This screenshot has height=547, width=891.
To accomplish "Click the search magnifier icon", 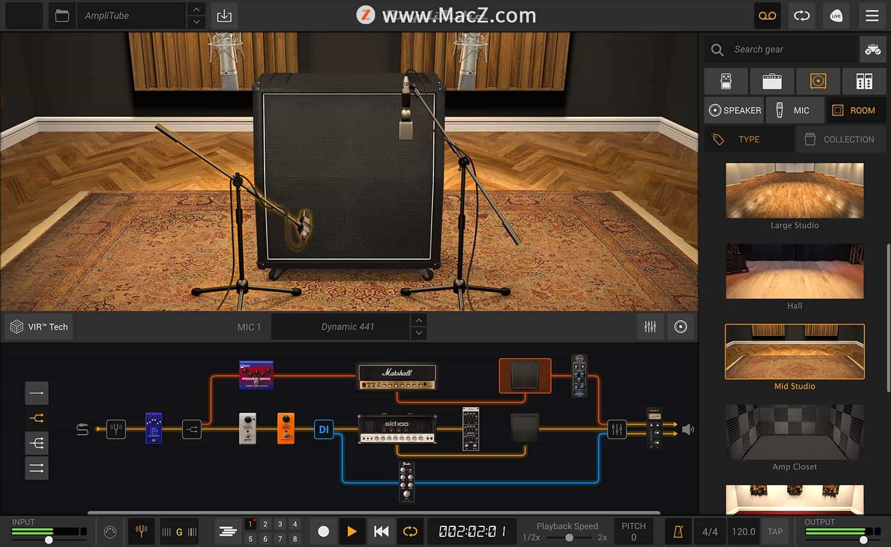I will 717,49.
